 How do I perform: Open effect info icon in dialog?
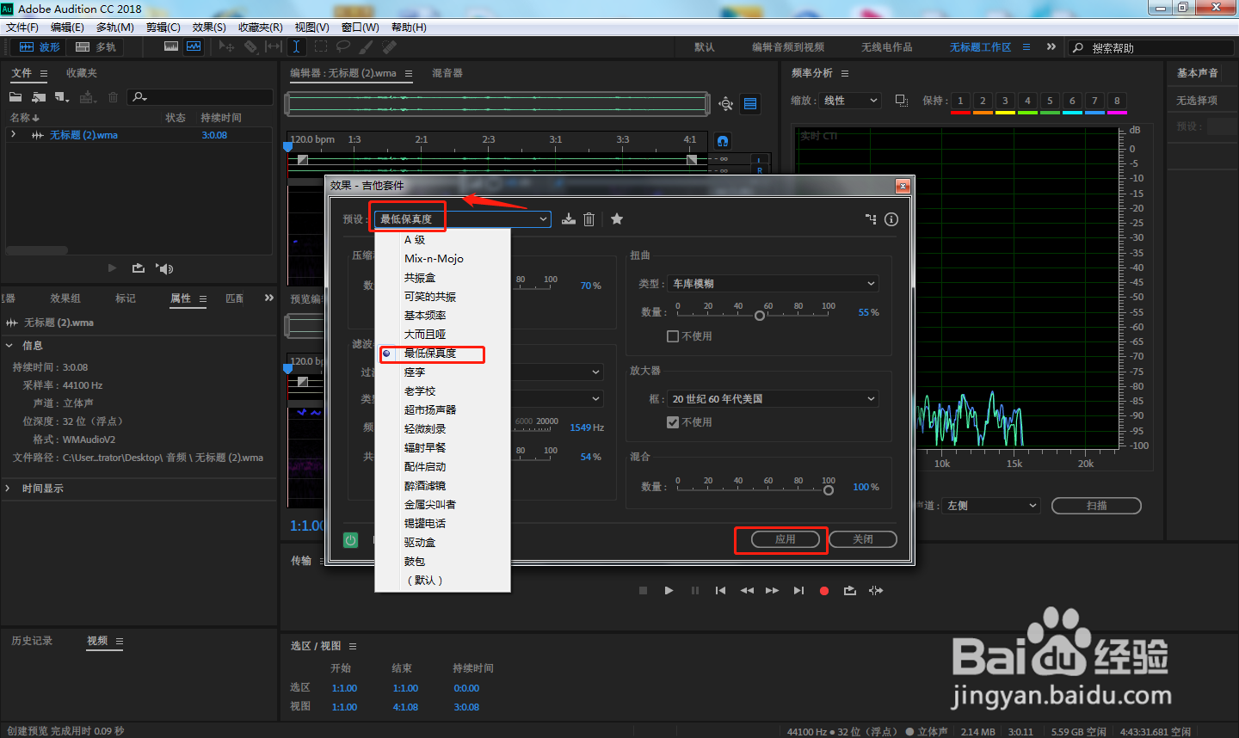pyautogui.click(x=891, y=219)
